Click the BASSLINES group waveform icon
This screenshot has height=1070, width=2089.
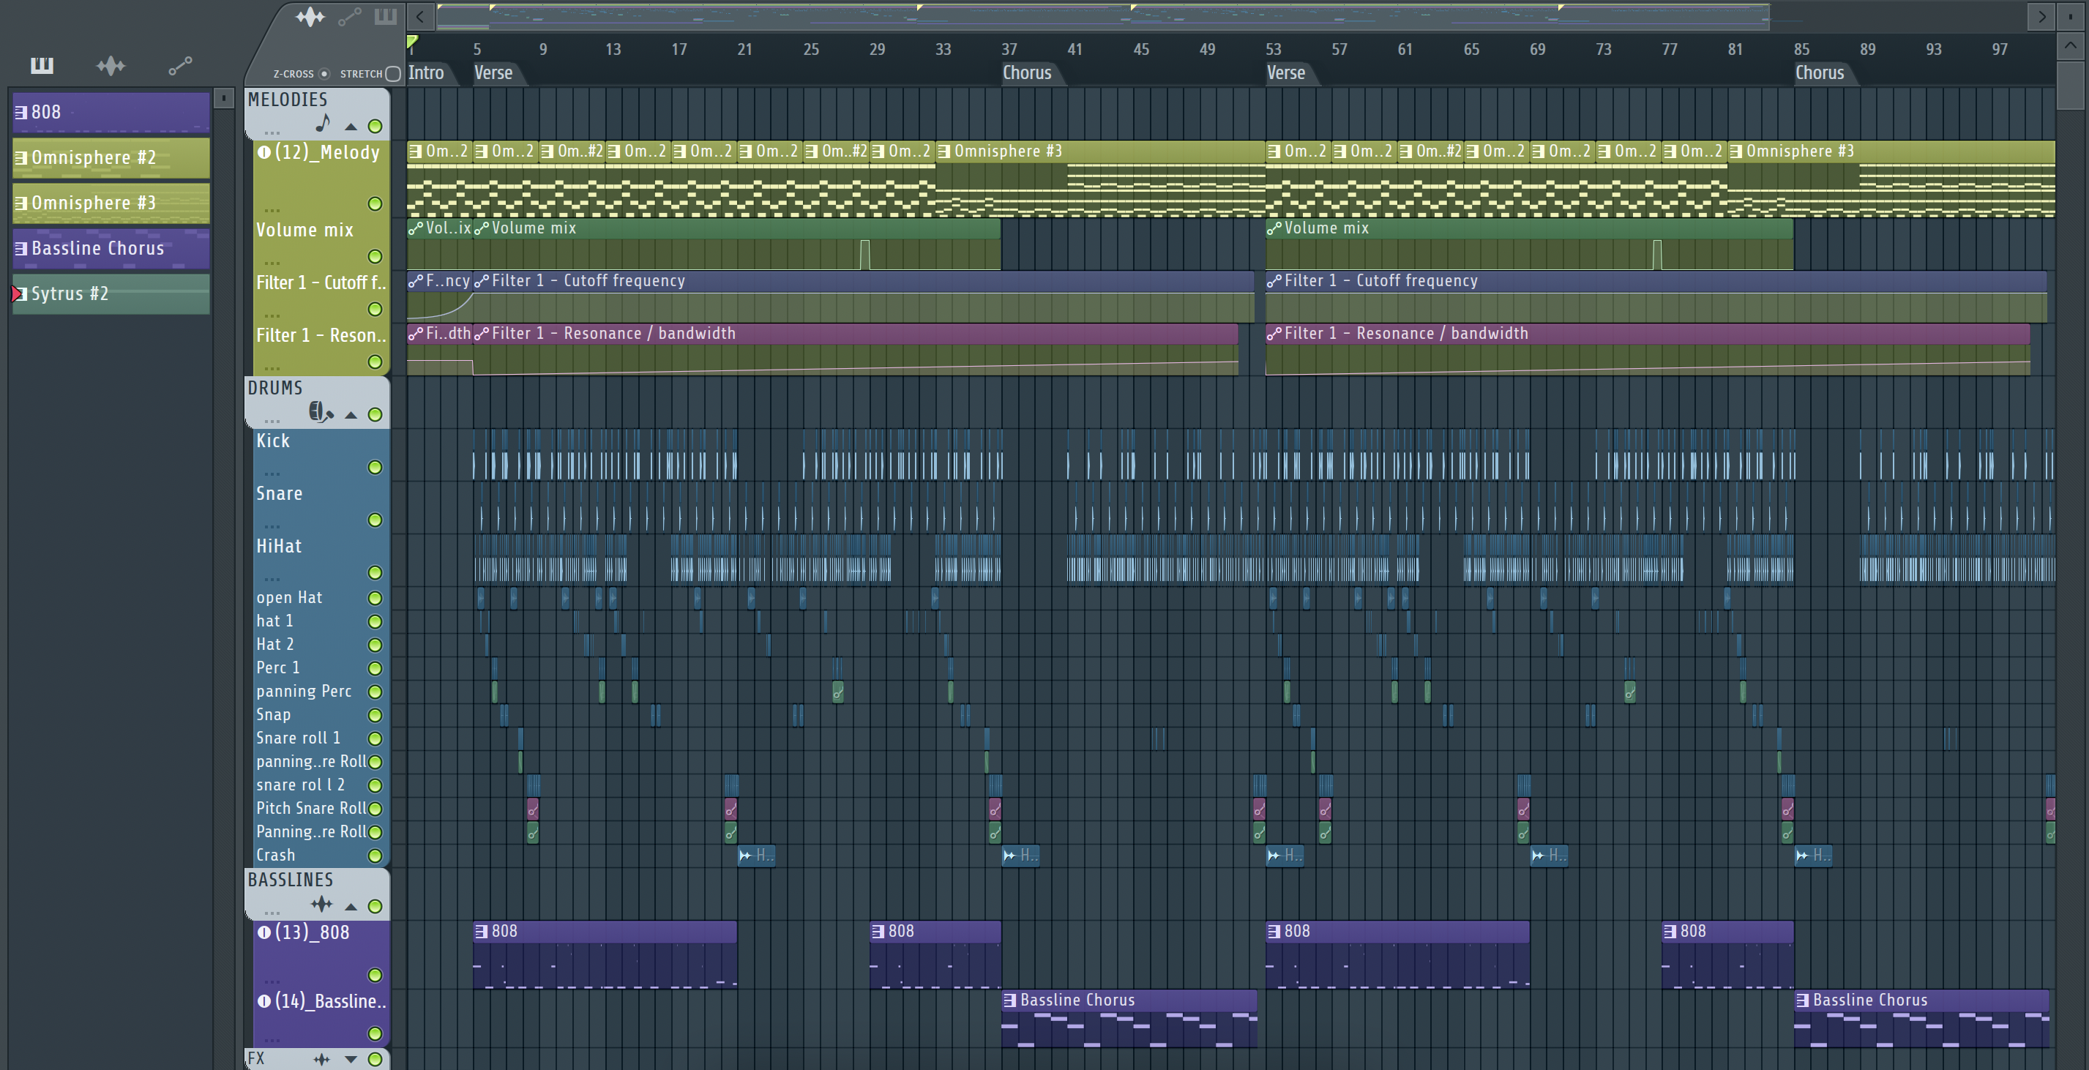tap(322, 904)
